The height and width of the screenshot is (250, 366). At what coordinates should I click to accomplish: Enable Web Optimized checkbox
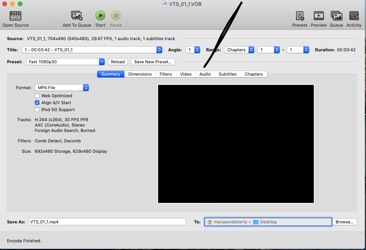click(x=37, y=96)
